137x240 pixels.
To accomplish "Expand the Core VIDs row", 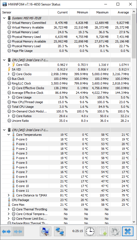I will (9, 65).
